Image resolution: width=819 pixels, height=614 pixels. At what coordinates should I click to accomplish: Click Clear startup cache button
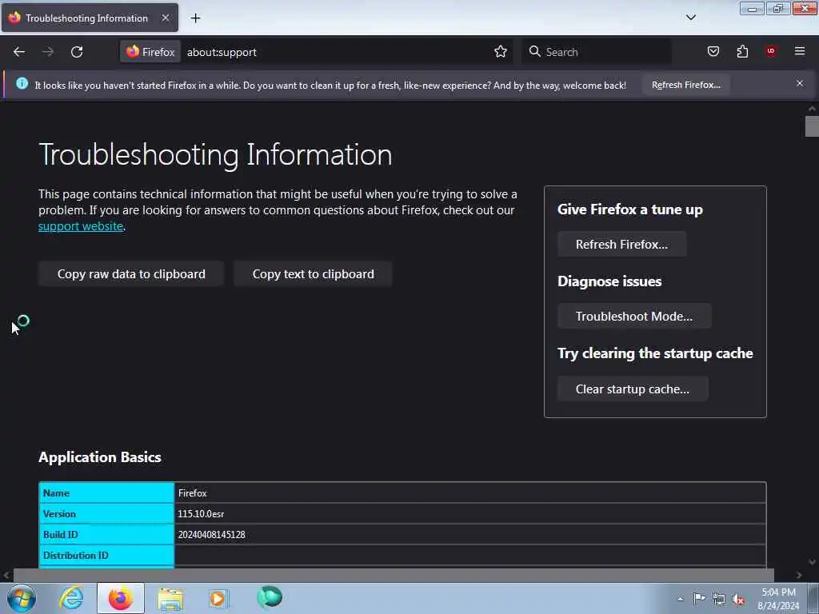(x=633, y=389)
